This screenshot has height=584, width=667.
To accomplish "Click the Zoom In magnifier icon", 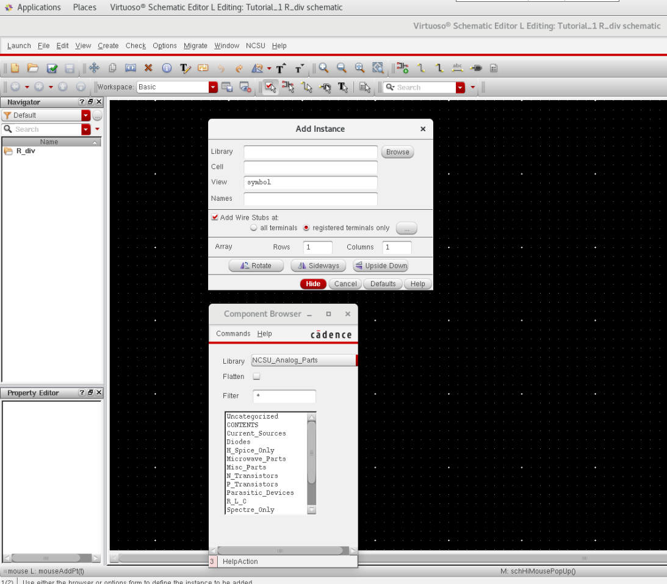I will pos(323,68).
